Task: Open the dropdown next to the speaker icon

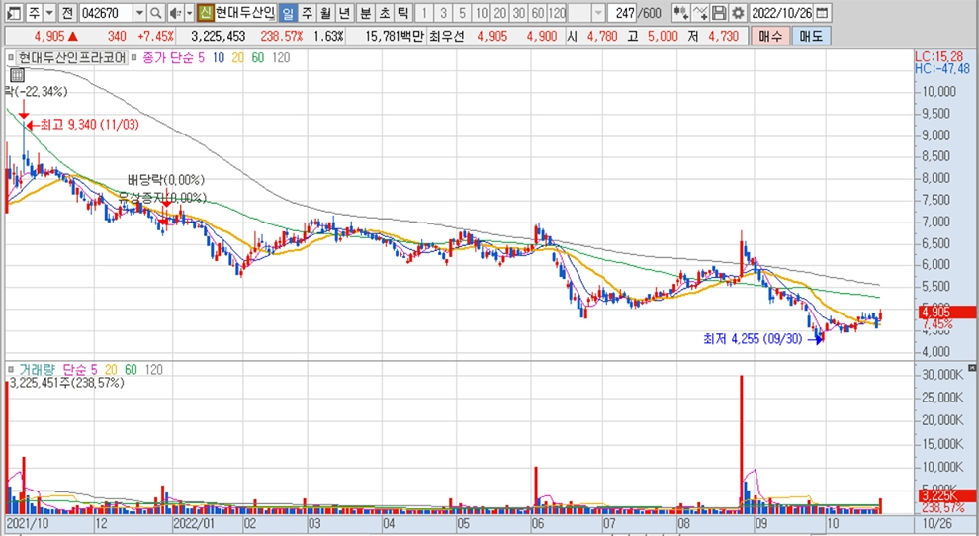Action: click(190, 13)
